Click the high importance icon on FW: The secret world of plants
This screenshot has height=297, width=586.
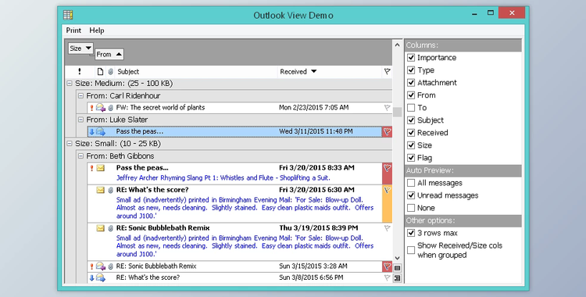tap(91, 108)
